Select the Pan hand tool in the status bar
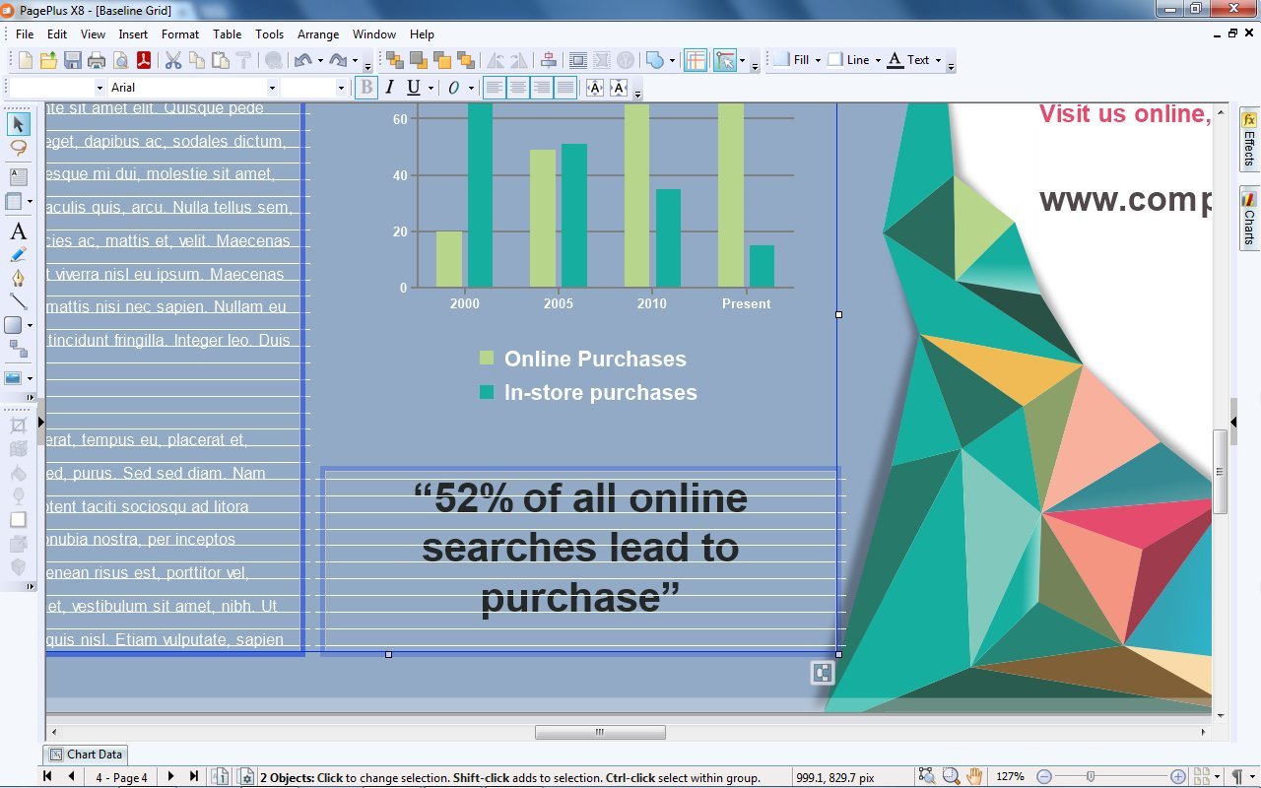Screen dimensions: 1261x788 point(974,776)
